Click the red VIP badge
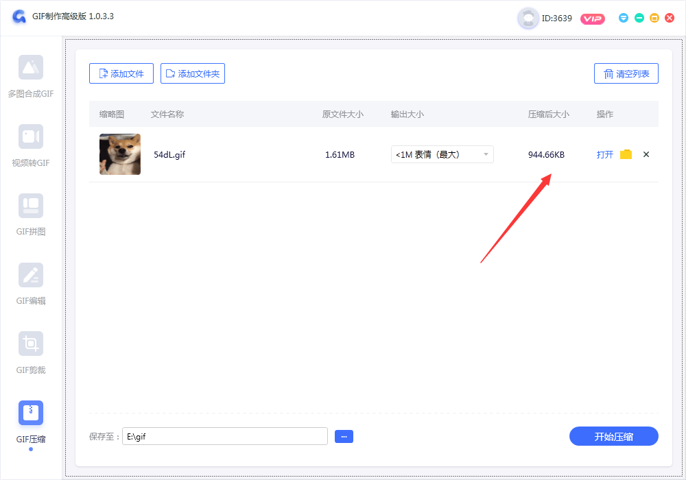Screen dimensions: 686x480 (x=592, y=19)
